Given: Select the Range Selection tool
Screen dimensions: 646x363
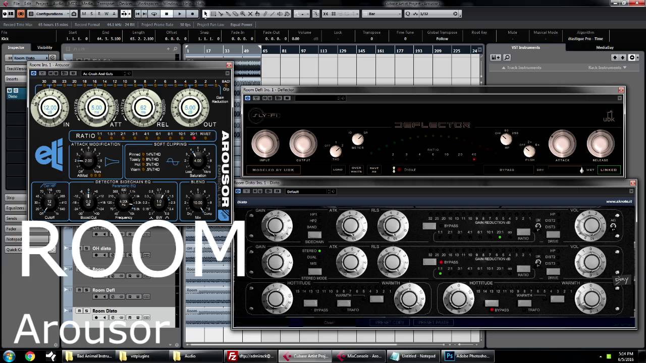Looking at the screenshot, I should (x=213, y=14).
